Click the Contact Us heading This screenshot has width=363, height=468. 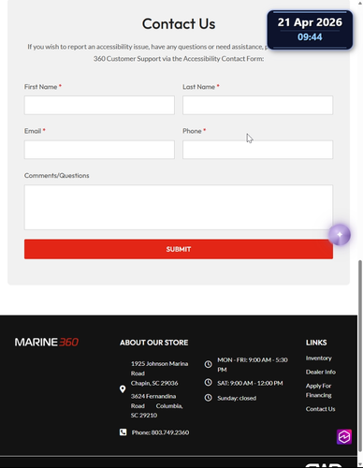tap(179, 23)
